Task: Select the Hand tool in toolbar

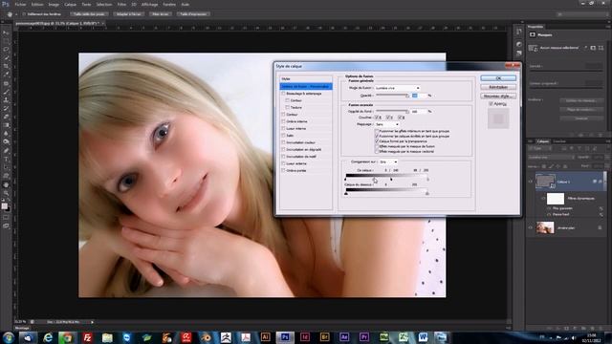Action: (x=6, y=184)
